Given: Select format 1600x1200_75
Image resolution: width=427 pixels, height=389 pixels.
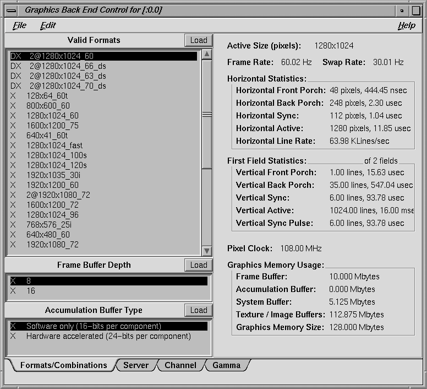Looking at the screenshot, I should pos(103,126).
